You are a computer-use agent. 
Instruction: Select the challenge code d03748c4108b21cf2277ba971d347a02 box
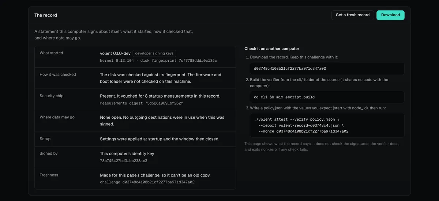click(327, 68)
